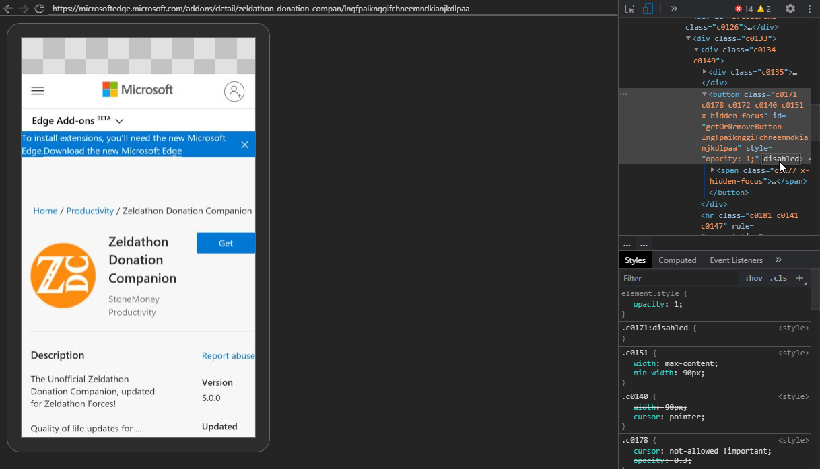
Task: Open <style> source link for .c0151
Action: coord(793,353)
